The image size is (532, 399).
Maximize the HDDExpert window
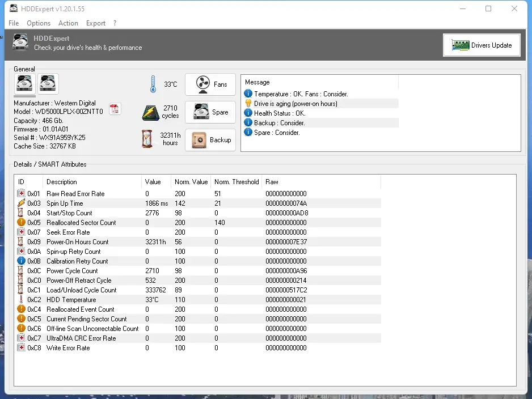click(x=488, y=9)
